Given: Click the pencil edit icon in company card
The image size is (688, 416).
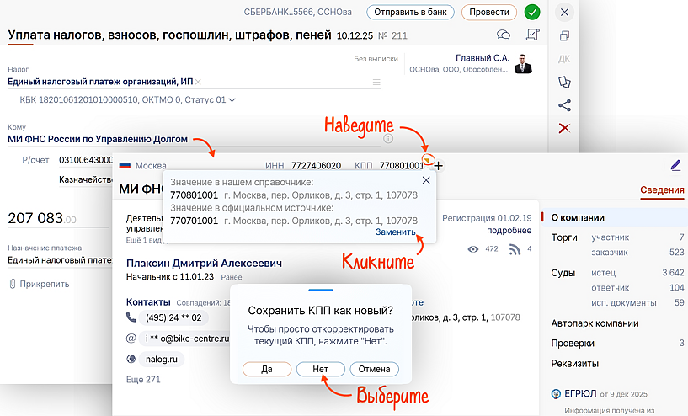Looking at the screenshot, I should pyautogui.click(x=675, y=165).
